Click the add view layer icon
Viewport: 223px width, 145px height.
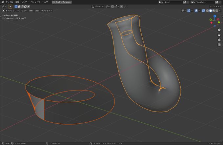coord(217,2)
